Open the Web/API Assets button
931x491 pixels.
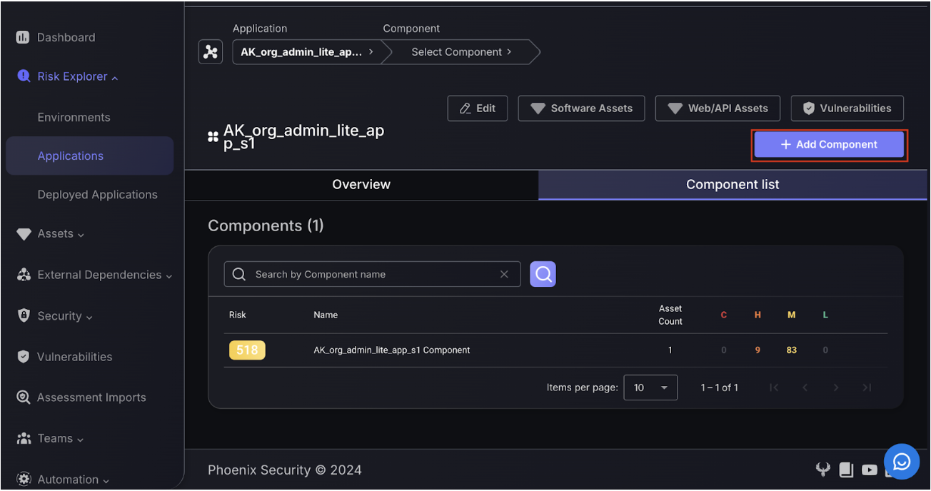(718, 108)
